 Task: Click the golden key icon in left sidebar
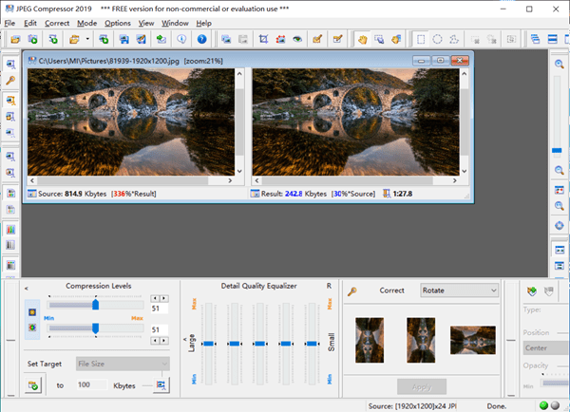tap(10, 81)
